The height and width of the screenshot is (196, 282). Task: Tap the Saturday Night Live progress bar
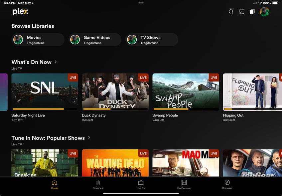pos(45,109)
